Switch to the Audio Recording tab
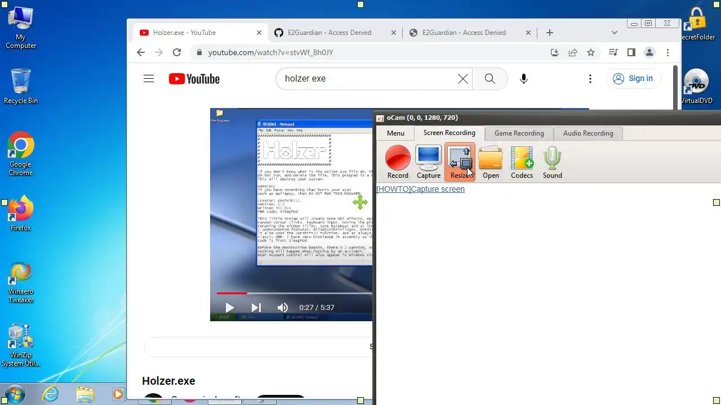721x405 pixels. [588, 133]
